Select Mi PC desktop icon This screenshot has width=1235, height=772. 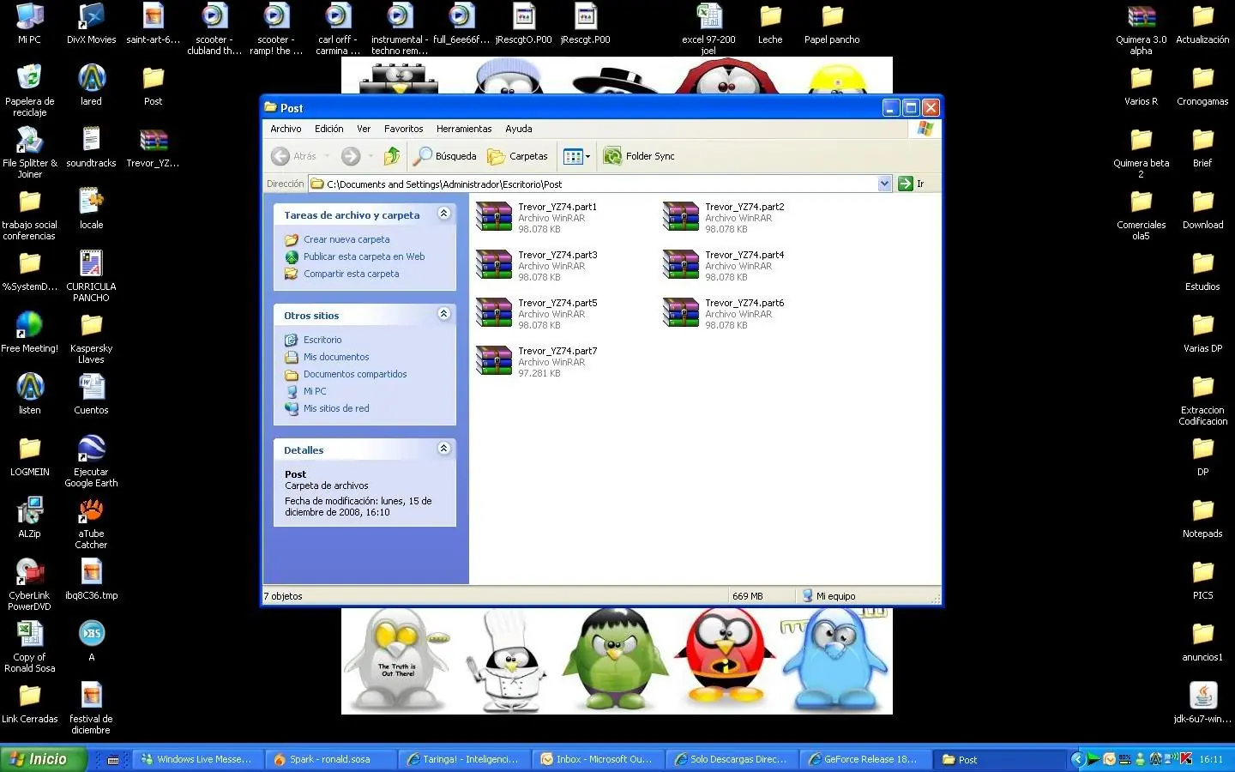click(x=30, y=24)
